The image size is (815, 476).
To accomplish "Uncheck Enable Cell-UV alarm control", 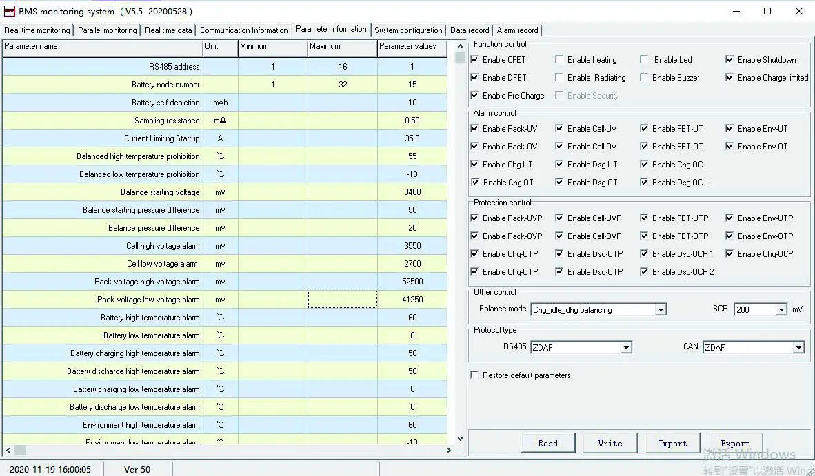I will 561,128.
